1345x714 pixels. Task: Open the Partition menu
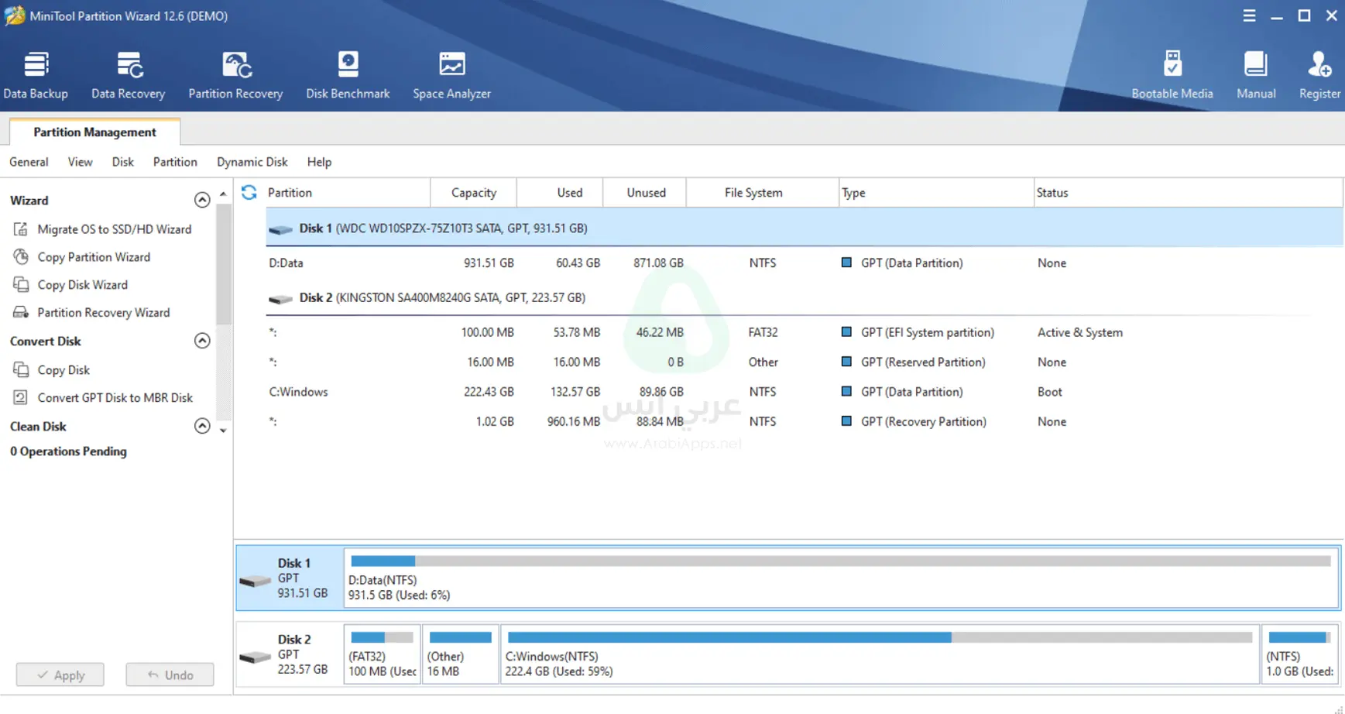(175, 162)
